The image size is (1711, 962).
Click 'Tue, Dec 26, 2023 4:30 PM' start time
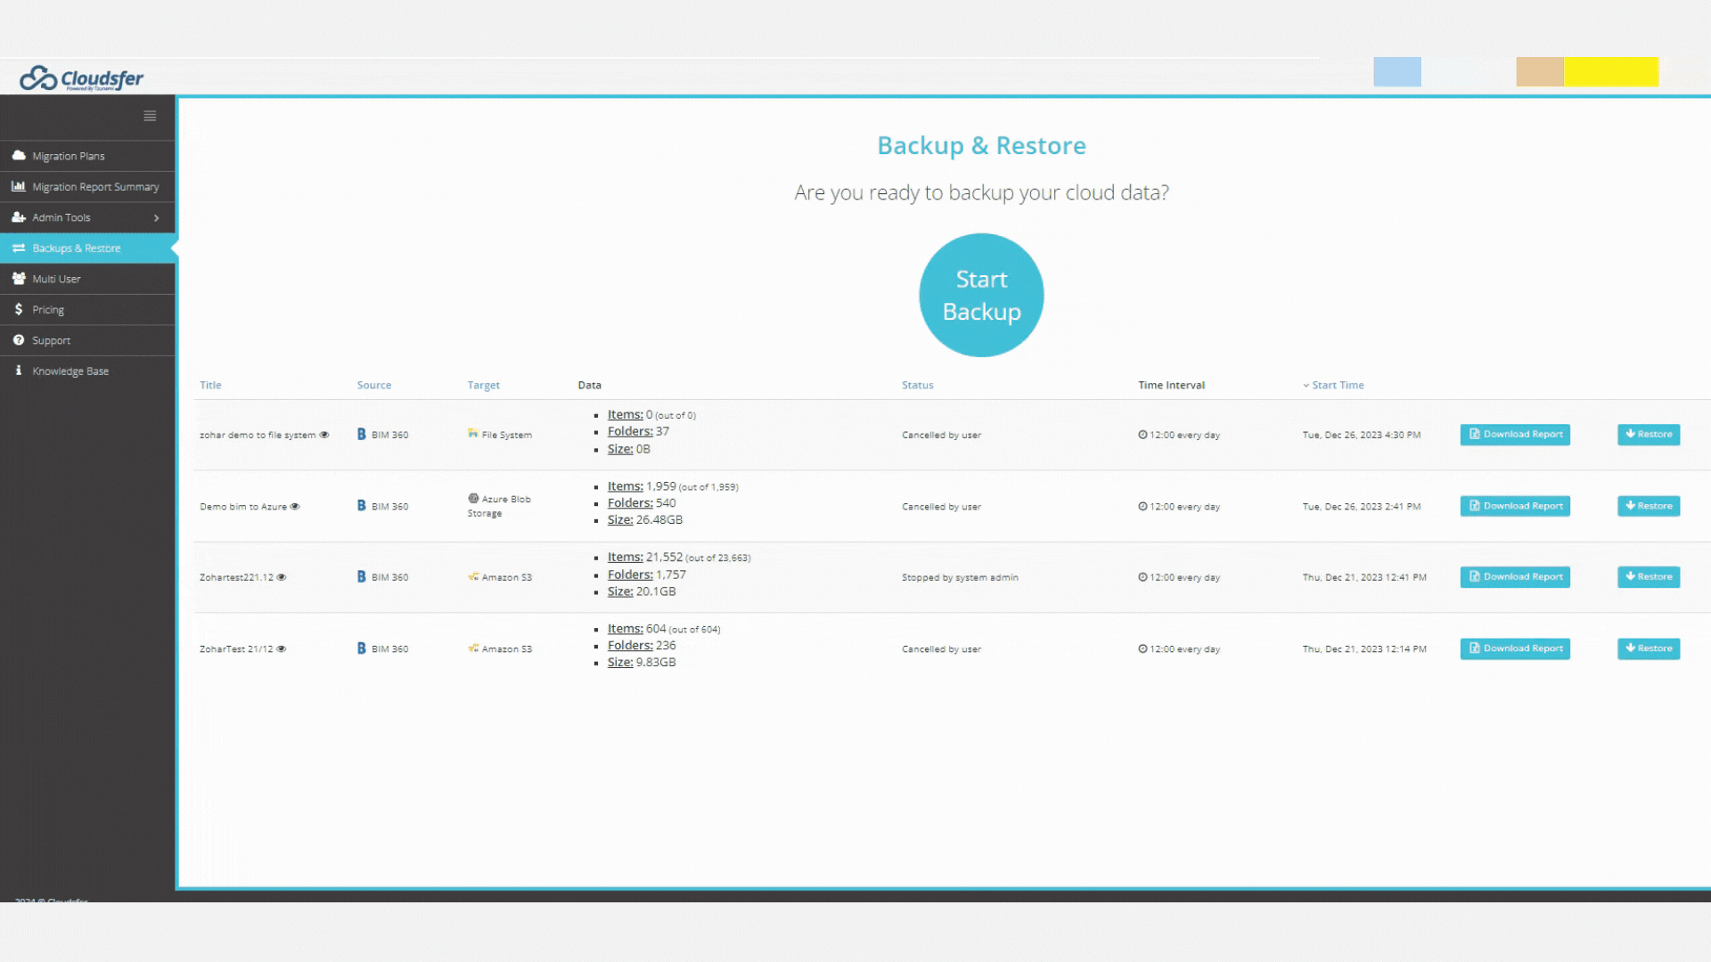pos(1362,435)
